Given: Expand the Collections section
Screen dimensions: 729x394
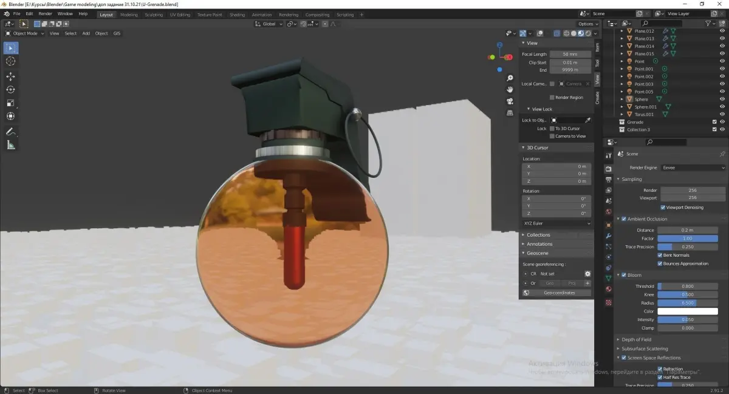Looking at the screenshot, I should pos(538,235).
